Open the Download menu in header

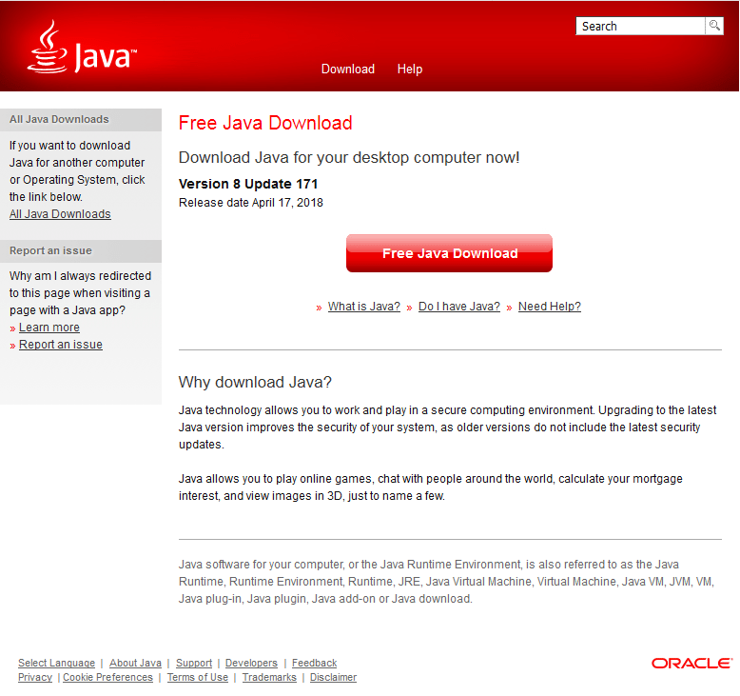click(348, 69)
